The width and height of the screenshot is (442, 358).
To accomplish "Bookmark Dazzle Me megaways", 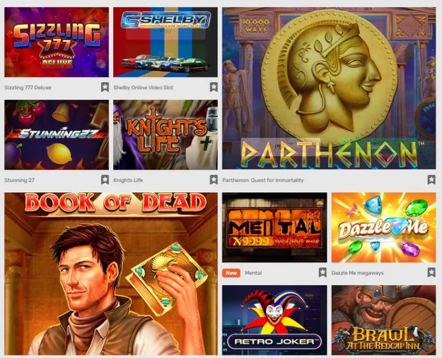I will pos(431,272).
